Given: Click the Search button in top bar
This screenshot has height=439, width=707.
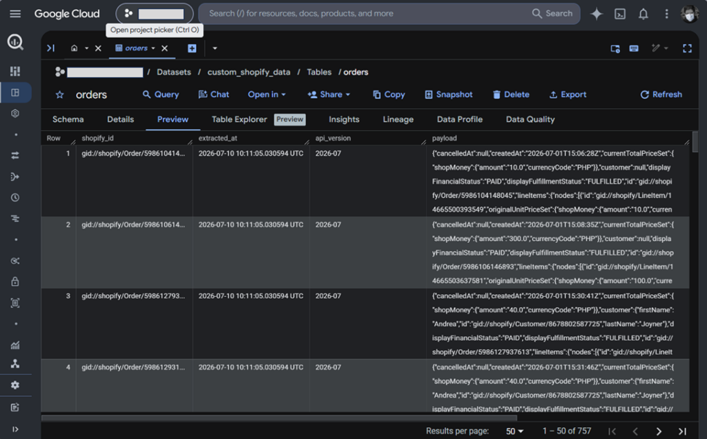Looking at the screenshot, I should click(553, 14).
